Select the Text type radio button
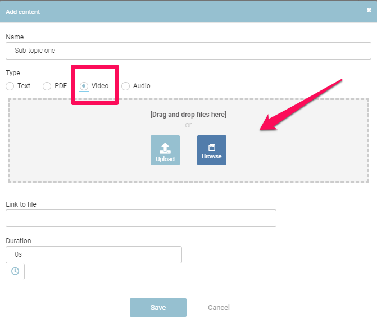377x319 pixels. [x=10, y=86]
